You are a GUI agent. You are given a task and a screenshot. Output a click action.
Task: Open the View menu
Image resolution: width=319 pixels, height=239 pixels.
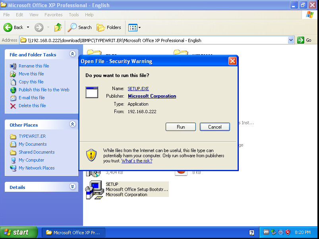[34, 15]
